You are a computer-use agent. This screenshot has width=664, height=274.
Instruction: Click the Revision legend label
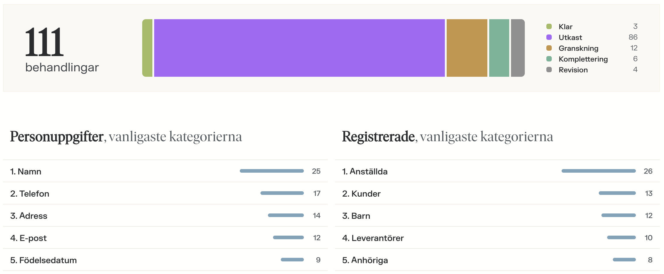pyautogui.click(x=573, y=70)
